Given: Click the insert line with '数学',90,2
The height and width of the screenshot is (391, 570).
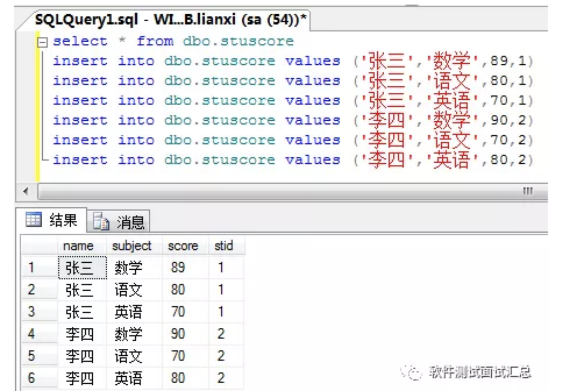Looking at the screenshot, I should [293, 120].
